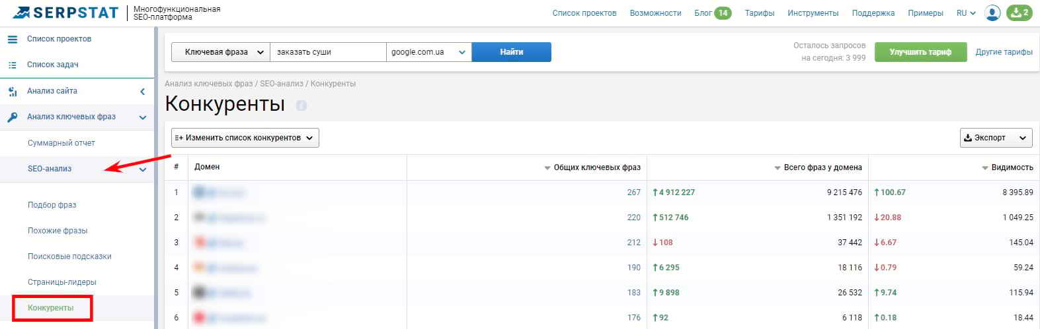Select total phrases value 1 351 192

(844, 218)
